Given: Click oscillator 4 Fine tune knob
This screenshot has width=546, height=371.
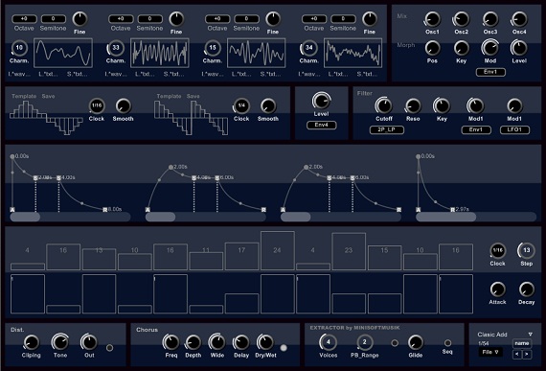Looking at the screenshot, I should coord(370,19).
